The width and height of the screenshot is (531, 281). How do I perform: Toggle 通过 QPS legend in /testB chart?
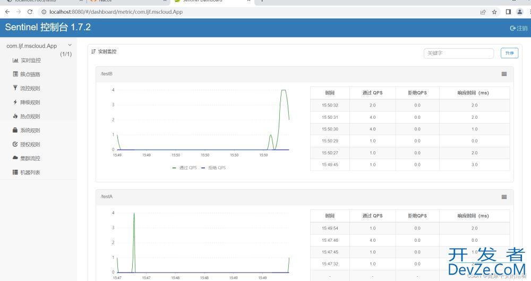[x=185, y=168]
